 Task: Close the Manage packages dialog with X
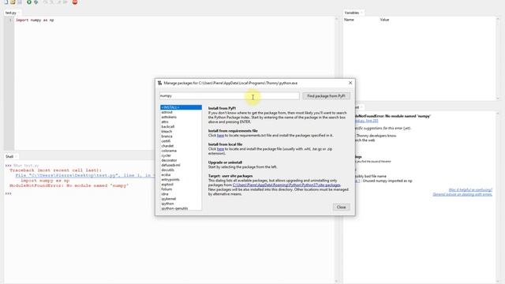click(350, 83)
